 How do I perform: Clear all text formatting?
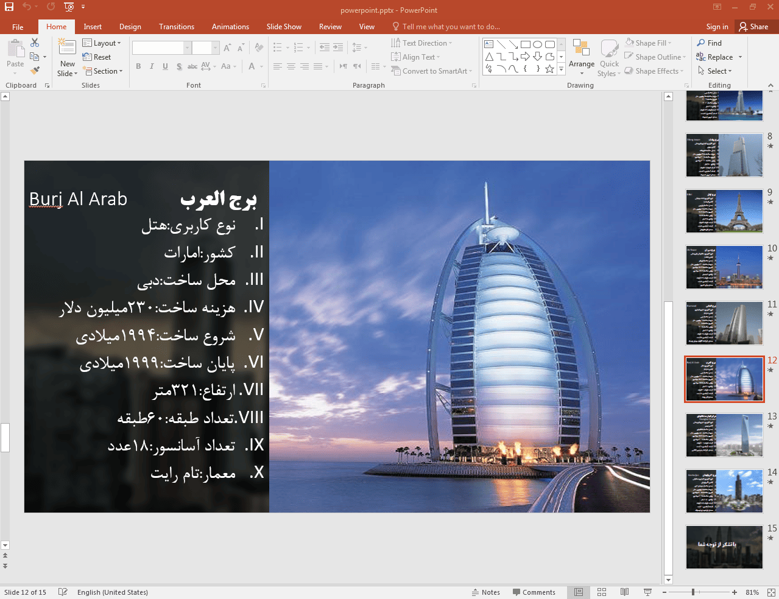[259, 47]
